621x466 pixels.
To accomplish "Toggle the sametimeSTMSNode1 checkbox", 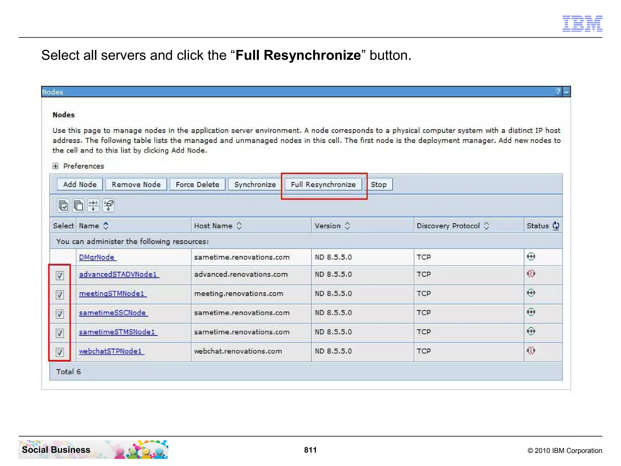I will (x=60, y=333).
